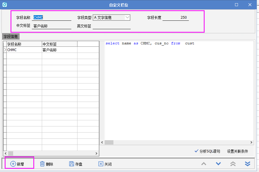Click the 存盘 save disk icon
The image size is (259, 172).
(x=71, y=164)
